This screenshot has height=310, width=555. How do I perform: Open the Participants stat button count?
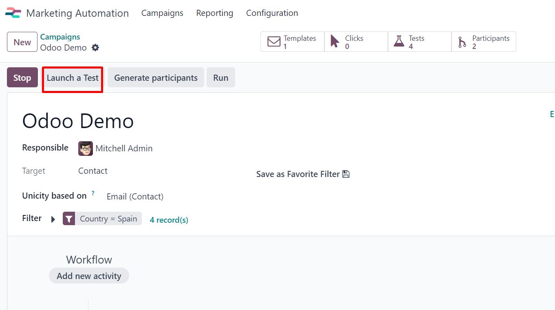pos(484,42)
